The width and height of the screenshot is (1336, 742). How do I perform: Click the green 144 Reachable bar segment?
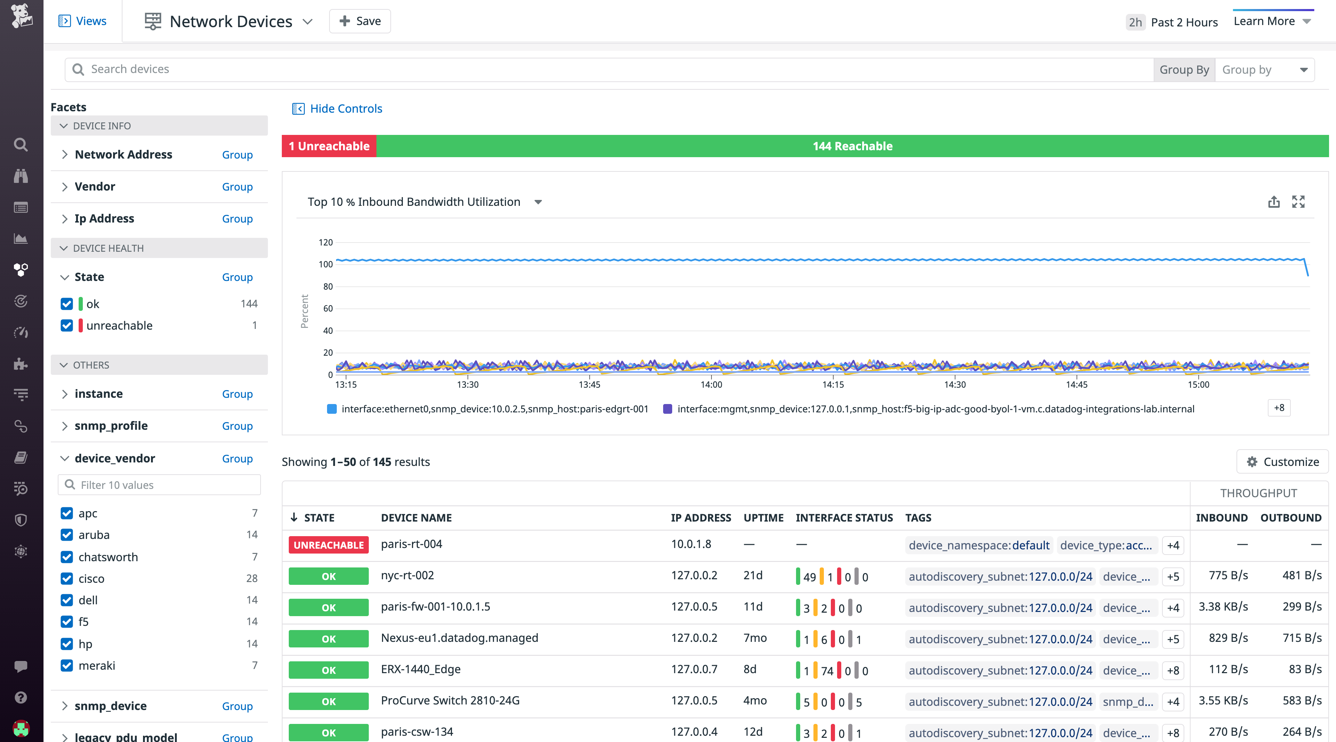[x=852, y=146]
